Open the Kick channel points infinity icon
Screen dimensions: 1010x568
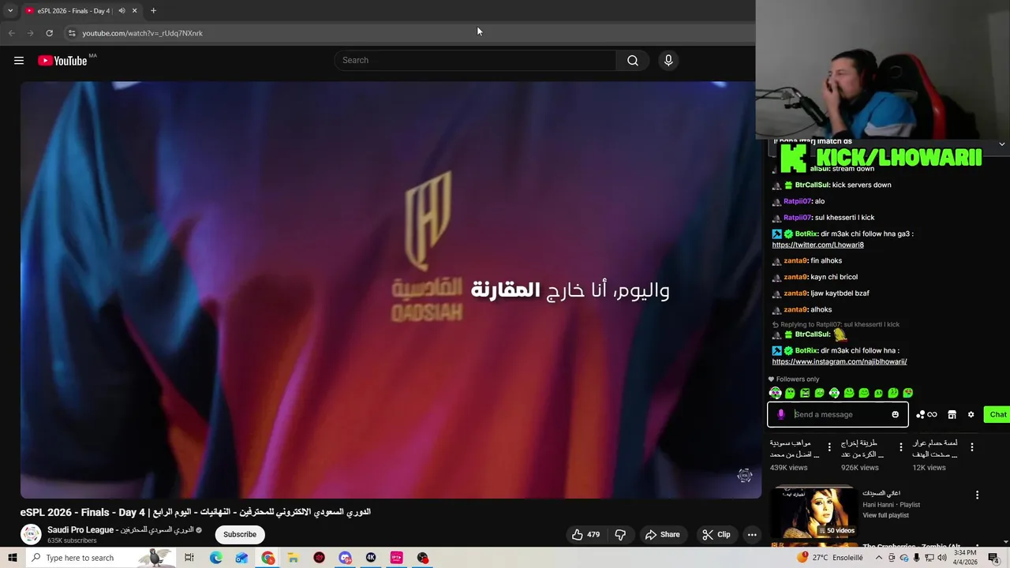click(926, 414)
